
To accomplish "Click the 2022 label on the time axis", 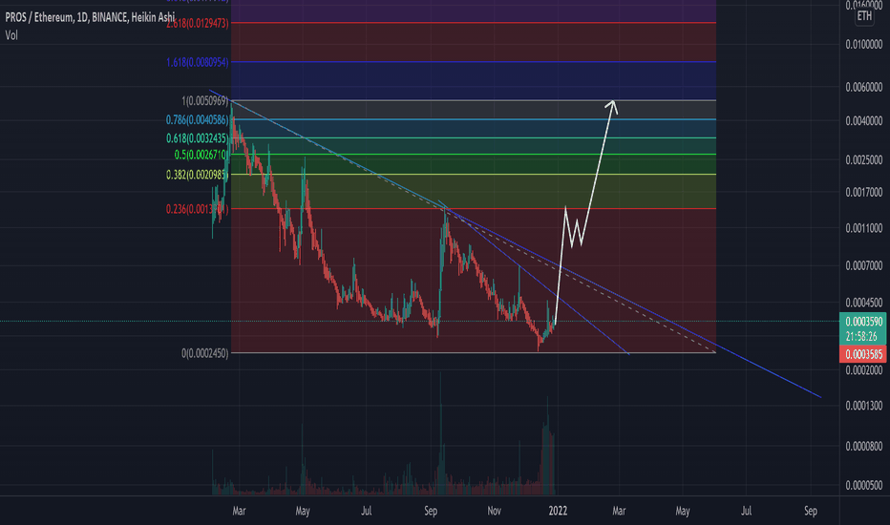I will pos(558,512).
